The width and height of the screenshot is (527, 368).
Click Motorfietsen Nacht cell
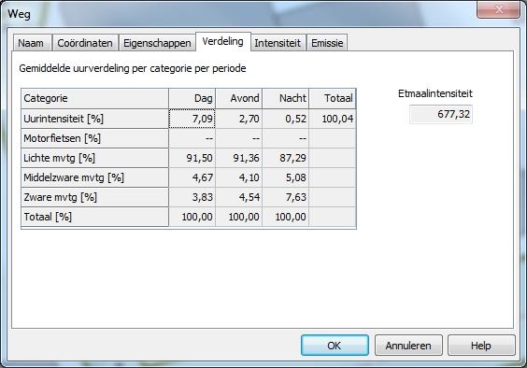pyautogui.click(x=286, y=138)
